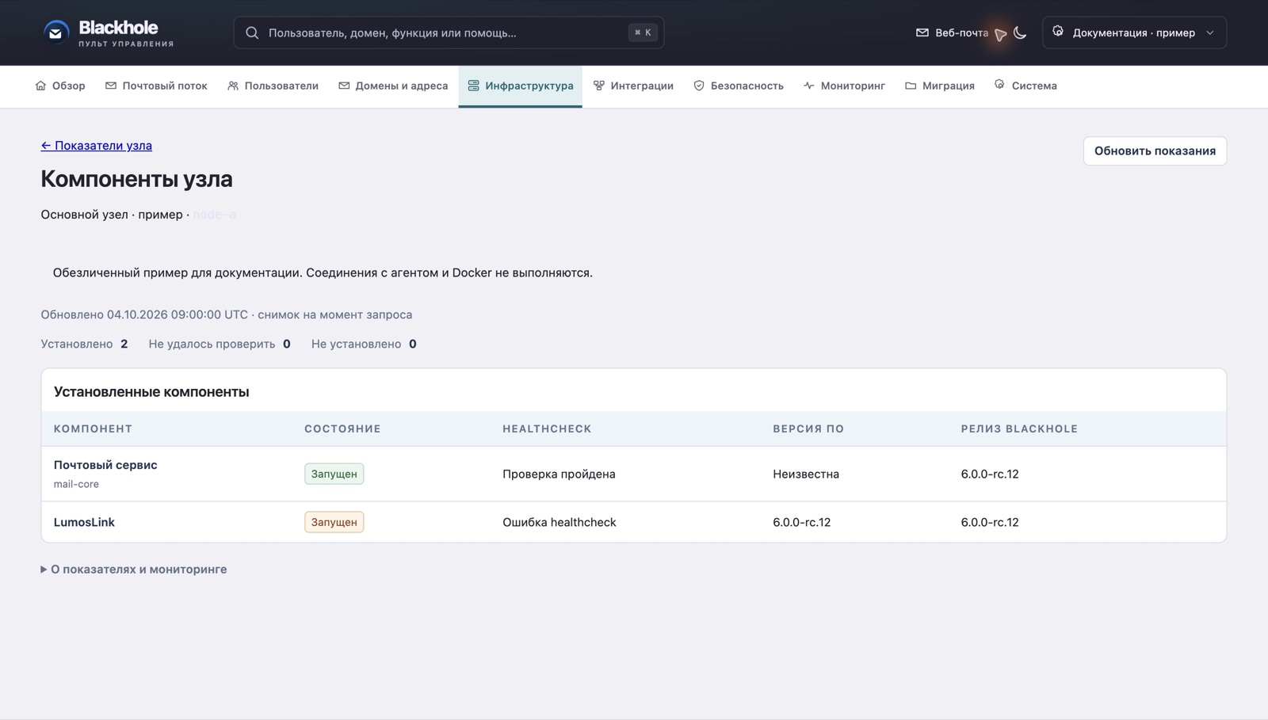Click the Установлено 2 counter
This screenshot has width=1268, height=720.
pos(84,344)
